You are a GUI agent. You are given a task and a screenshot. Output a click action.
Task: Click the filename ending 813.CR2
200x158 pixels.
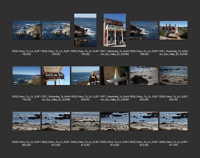pos(85,144)
